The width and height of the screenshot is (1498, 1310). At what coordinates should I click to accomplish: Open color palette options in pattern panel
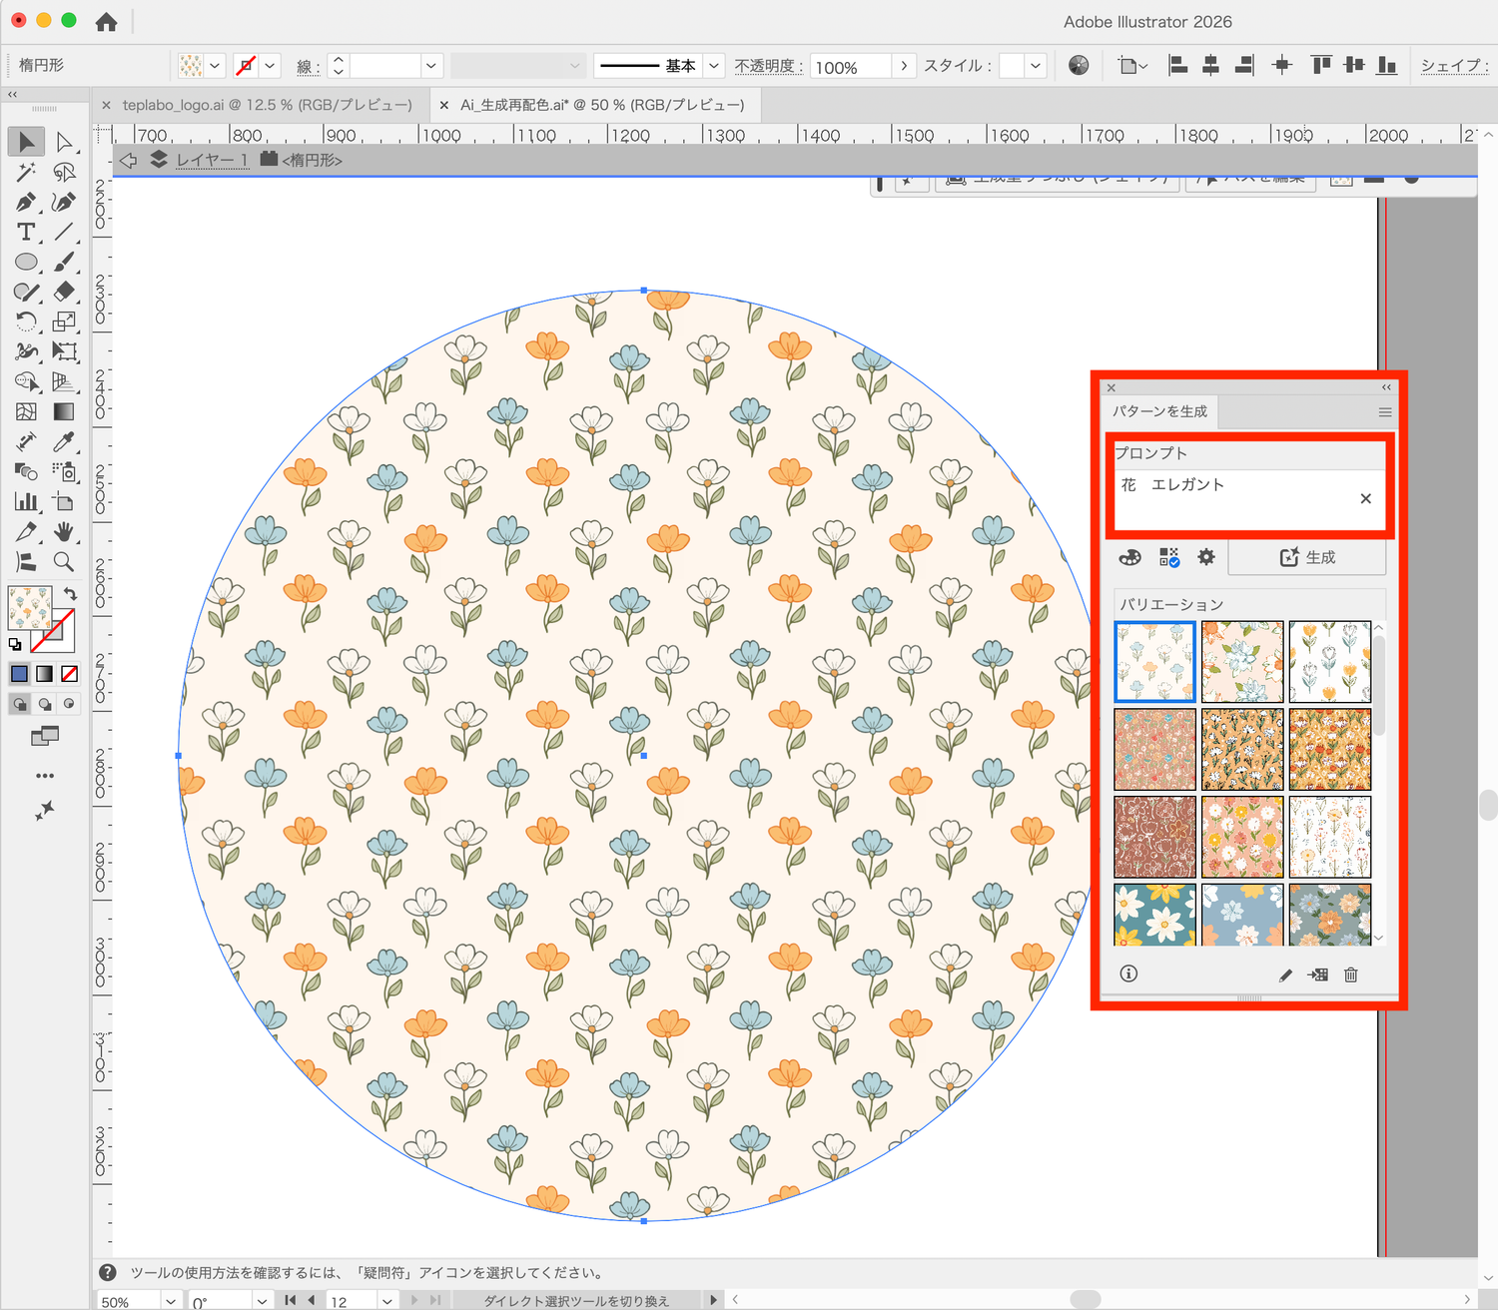pos(1129,557)
